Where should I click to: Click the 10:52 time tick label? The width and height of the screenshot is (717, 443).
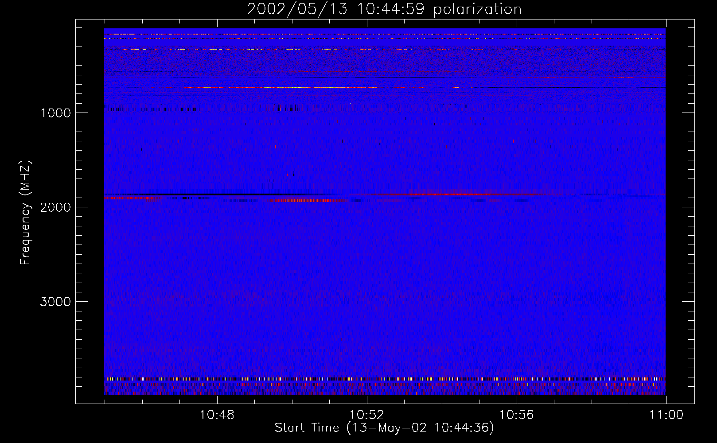click(366, 415)
